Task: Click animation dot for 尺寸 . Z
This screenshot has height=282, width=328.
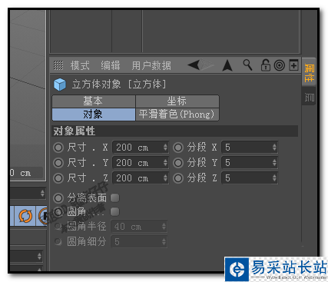Action: coord(58,178)
